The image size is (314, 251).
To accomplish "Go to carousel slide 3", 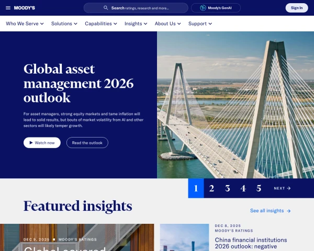I will [227, 188].
